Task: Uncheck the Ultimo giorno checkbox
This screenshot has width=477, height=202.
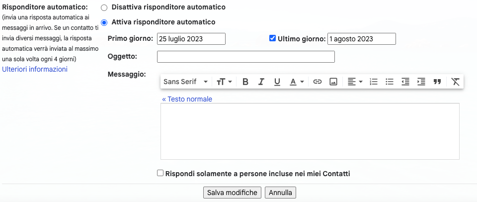Action: click(272, 38)
